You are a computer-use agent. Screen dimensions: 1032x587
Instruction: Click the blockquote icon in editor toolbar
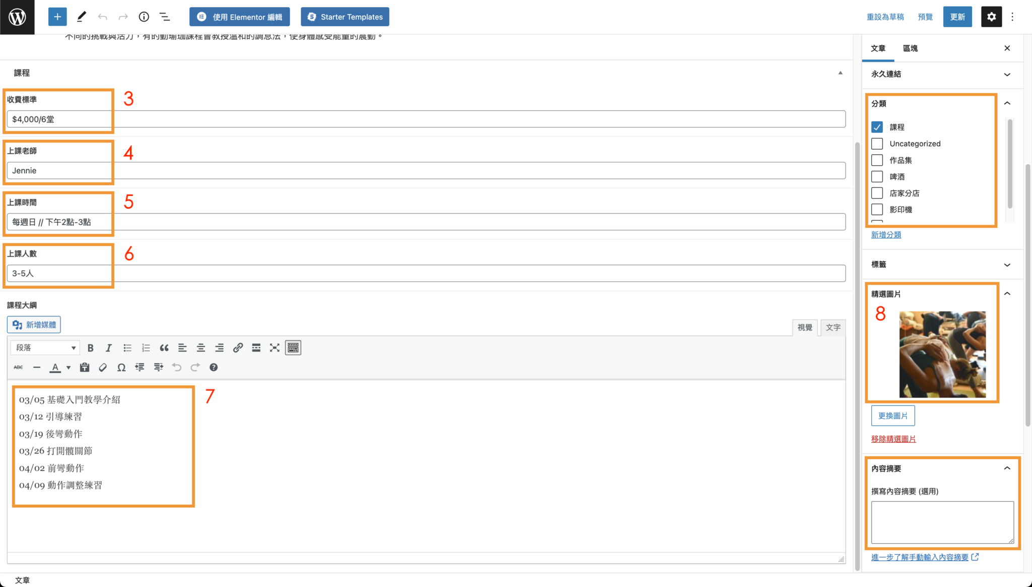[164, 348]
